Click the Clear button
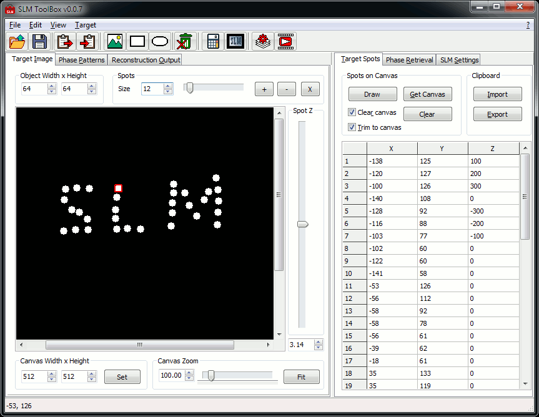 coord(428,114)
